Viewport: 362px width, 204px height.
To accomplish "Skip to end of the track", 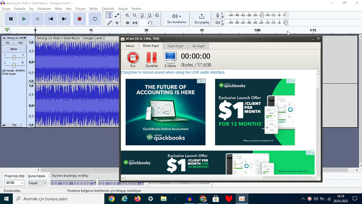I will 64,19.
